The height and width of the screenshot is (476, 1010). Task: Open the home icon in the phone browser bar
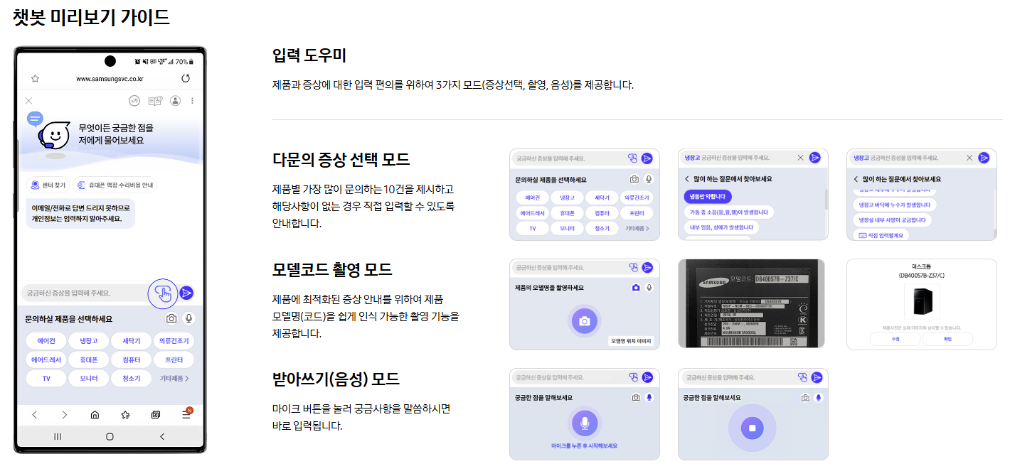click(x=95, y=415)
